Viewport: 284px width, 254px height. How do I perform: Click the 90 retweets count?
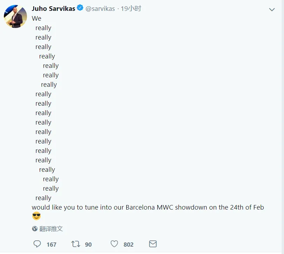(x=88, y=244)
